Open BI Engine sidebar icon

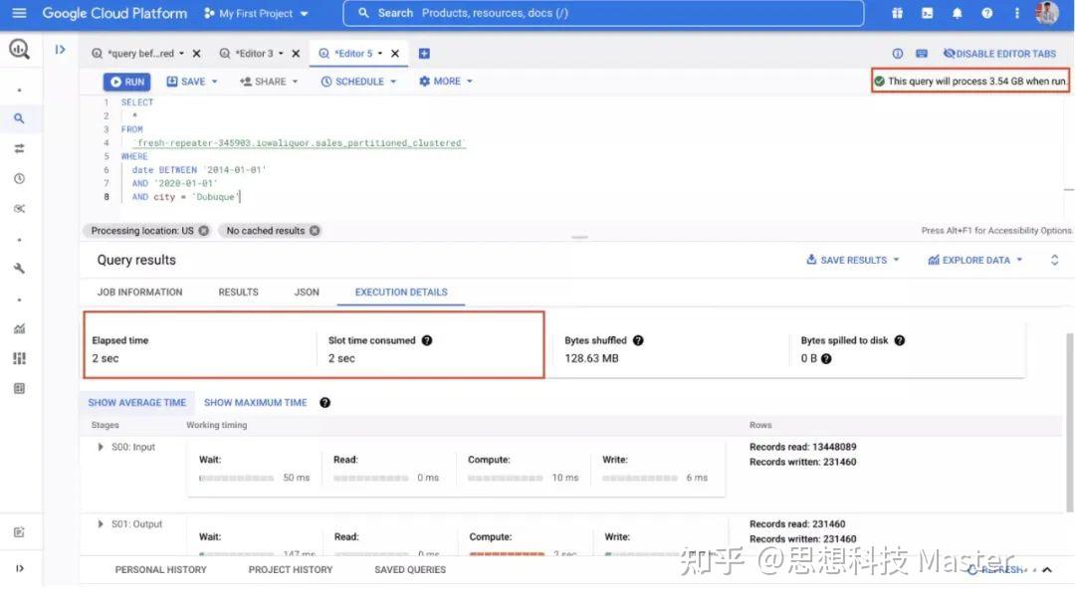pyautogui.click(x=19, y=388)
